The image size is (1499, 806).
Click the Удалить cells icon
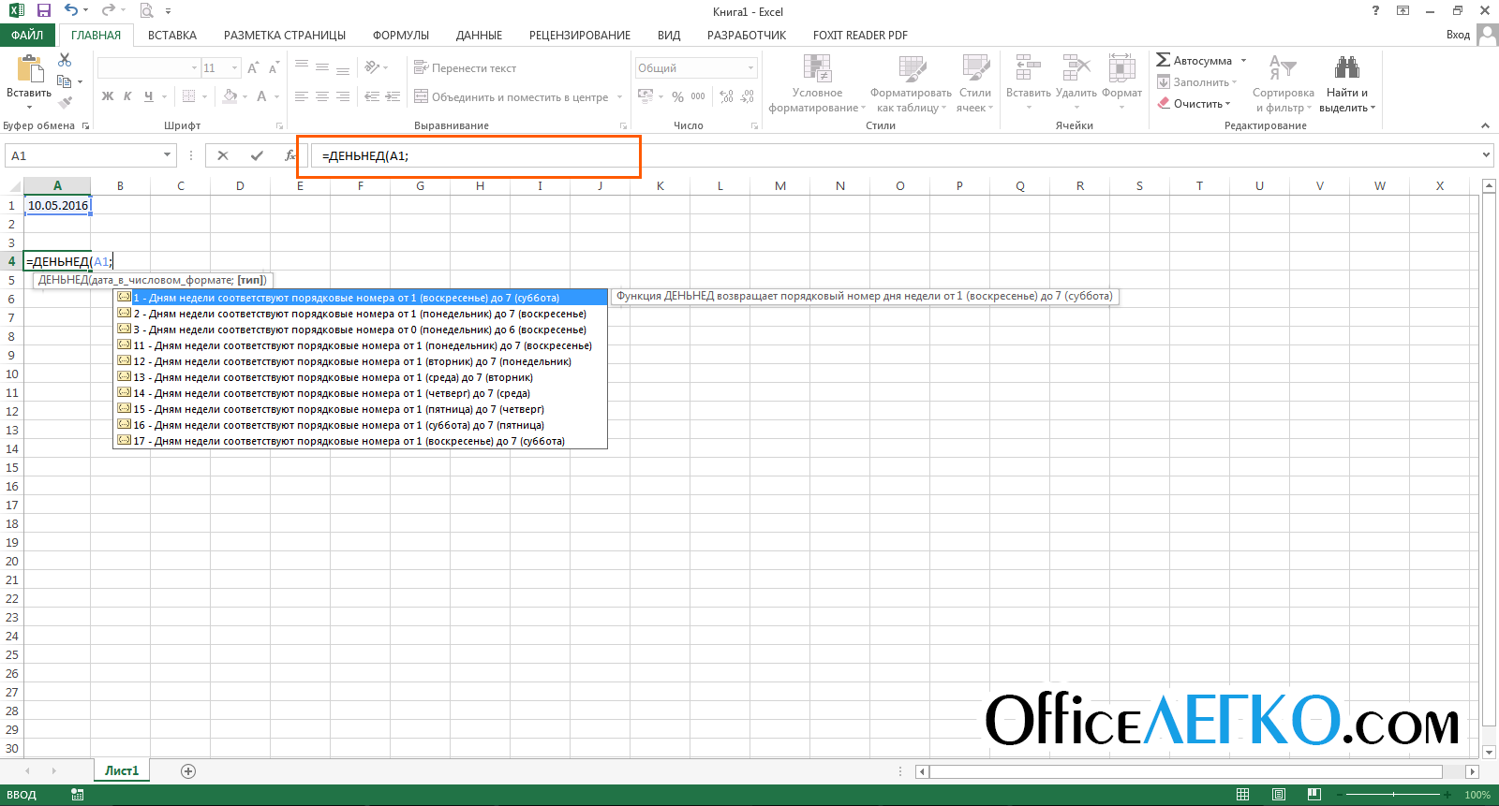pos(1076,68)
